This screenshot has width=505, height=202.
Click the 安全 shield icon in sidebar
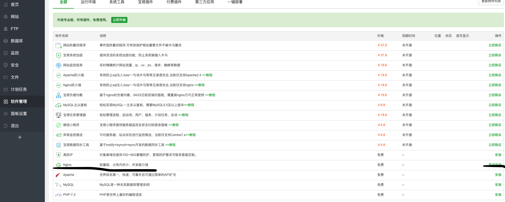pyautogui.click(x=6, y=65)
